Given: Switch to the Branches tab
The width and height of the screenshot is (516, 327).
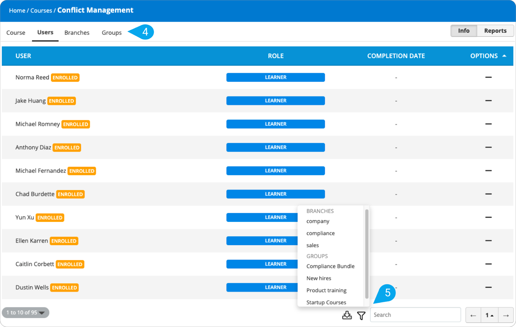Looking at the screenshot, I should [77, 33].
